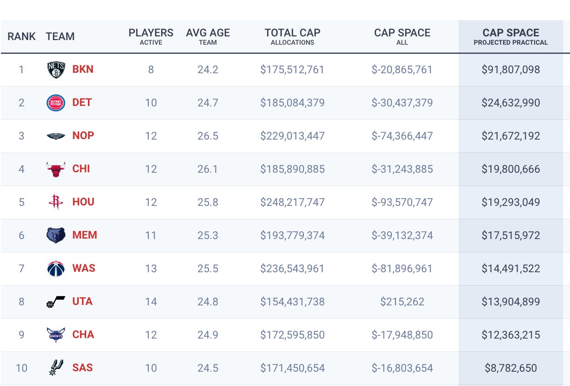The image size is (570, 386).
Task: Sort by Total Cap Allocations column
Action: 292,37
